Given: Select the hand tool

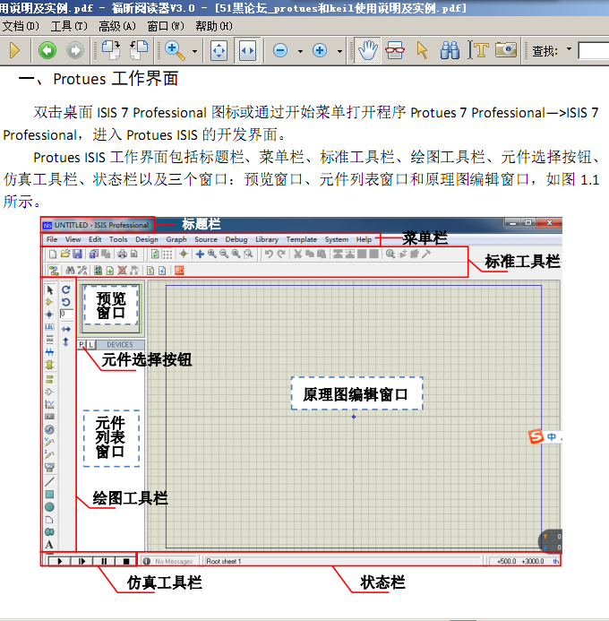Looking at the screenshot, I should point(367,50).
